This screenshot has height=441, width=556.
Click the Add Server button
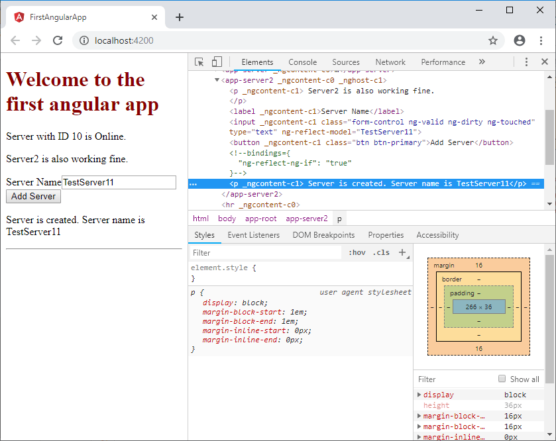(33, 196)
